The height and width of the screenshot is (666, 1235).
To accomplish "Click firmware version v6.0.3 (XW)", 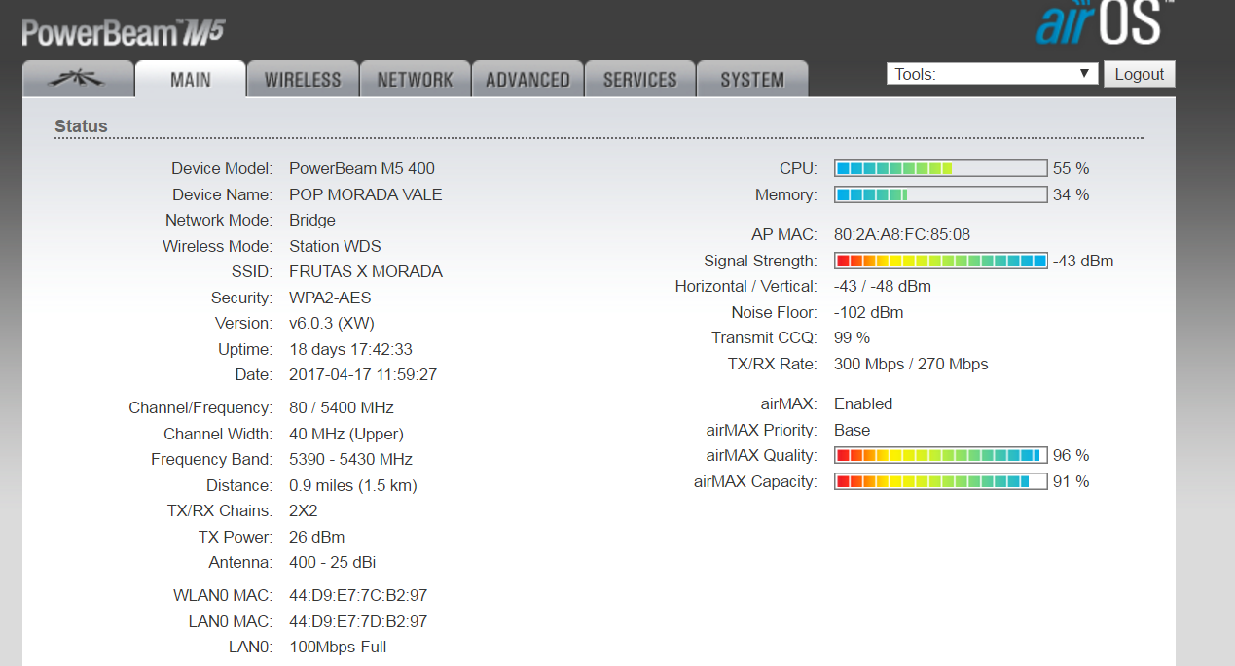I will (332, 323).
